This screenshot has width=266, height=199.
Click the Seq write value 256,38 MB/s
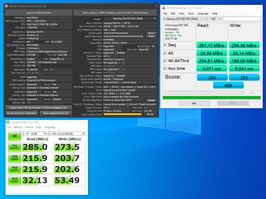click(x=244, y=45)
